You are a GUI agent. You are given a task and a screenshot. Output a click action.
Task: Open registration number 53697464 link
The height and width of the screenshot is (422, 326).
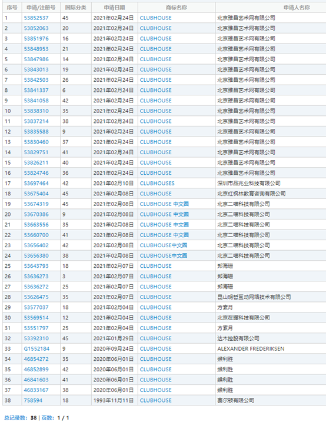coord(36,183)
